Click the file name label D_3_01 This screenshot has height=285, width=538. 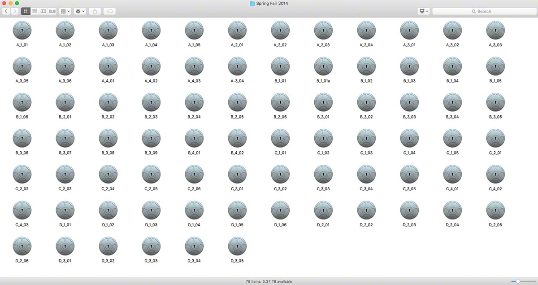pyautogui.click(x=65, y=261)
